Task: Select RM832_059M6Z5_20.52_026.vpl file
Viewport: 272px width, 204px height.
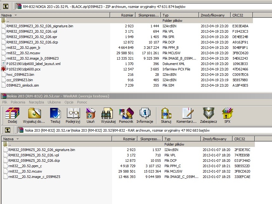Action: pyautogui.click(x=33, y=155)
